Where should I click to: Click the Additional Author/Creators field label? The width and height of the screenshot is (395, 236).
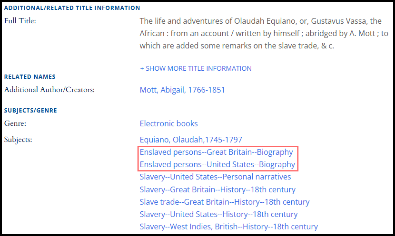[49, 90]
